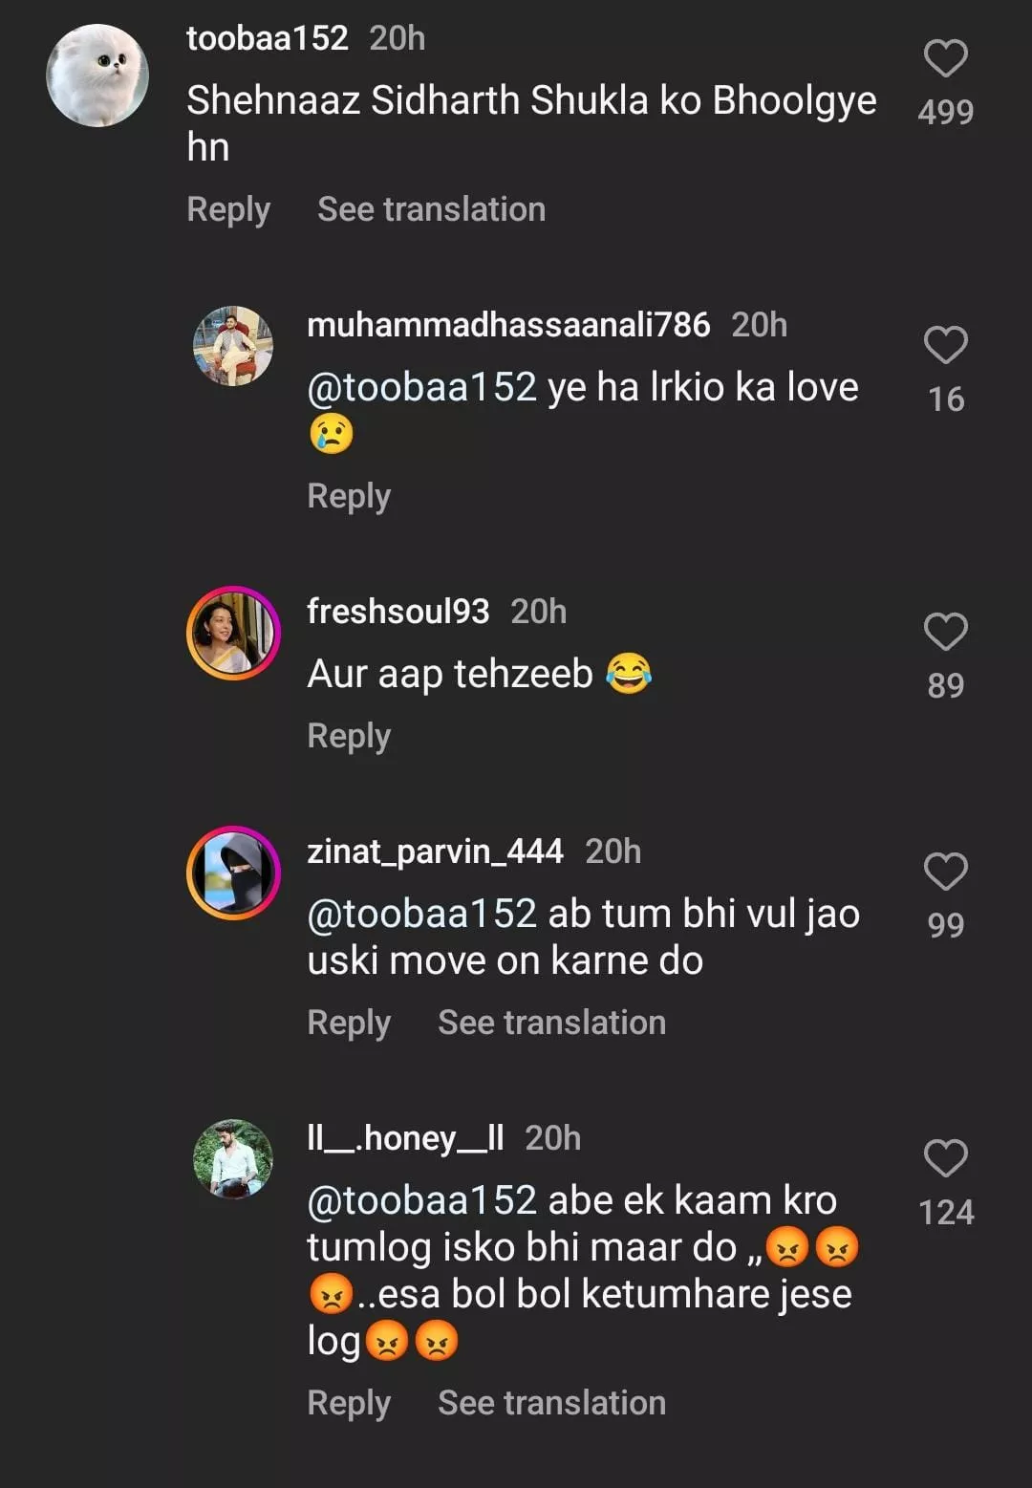This screenshot has height=1488, width=1032.
Task: Open the freshsoul93 username link
Action: tap(398, 612)
